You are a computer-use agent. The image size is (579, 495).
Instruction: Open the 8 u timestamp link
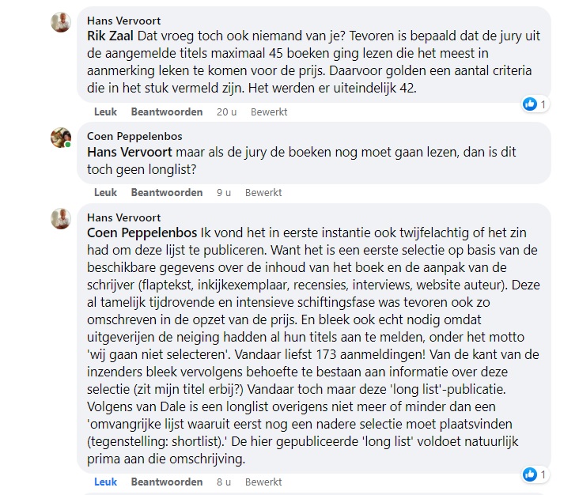[223, 482]
